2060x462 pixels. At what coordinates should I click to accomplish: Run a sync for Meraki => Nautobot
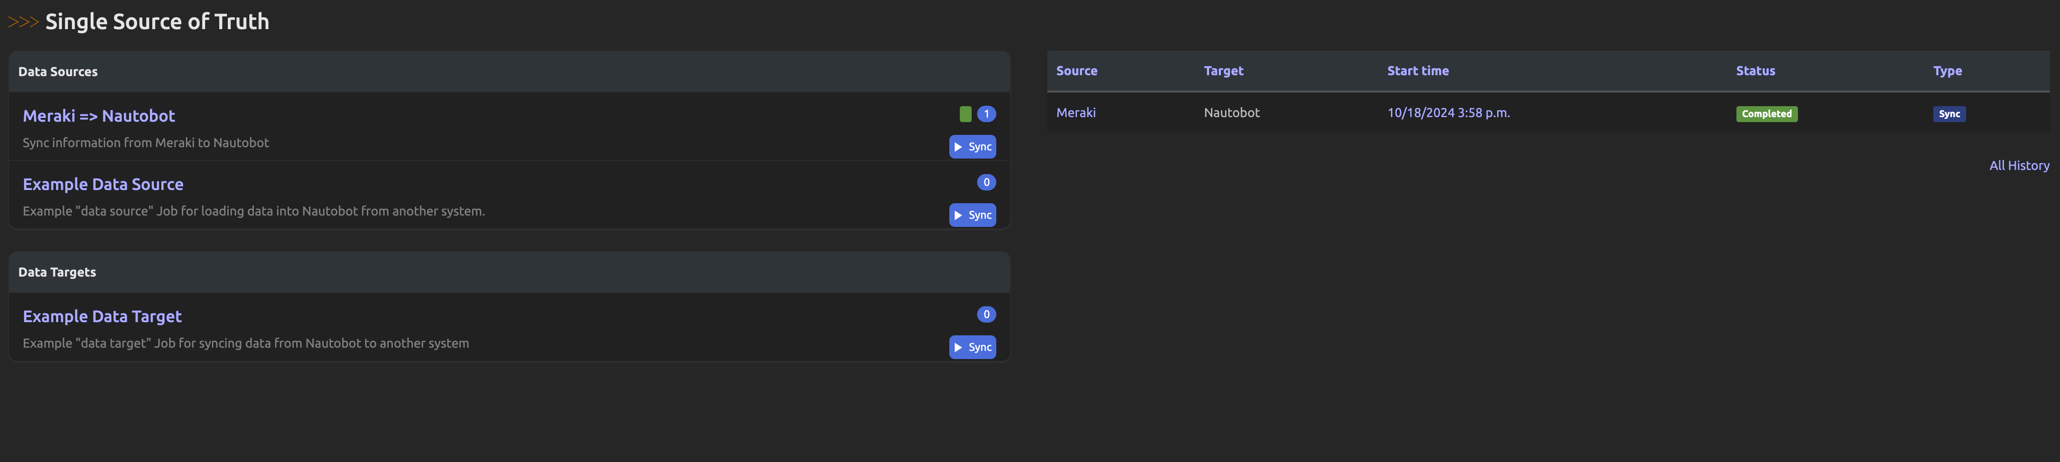[x=973, y=146]
